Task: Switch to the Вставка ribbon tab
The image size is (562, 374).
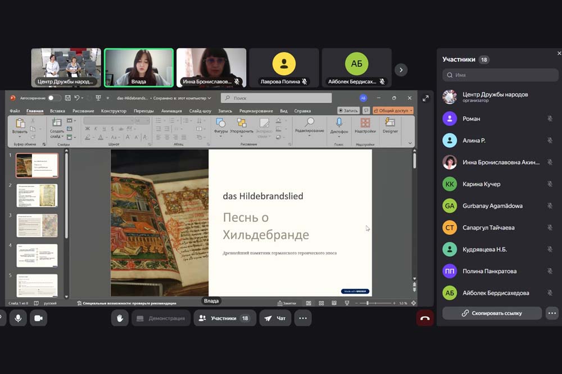Action: 57,111
